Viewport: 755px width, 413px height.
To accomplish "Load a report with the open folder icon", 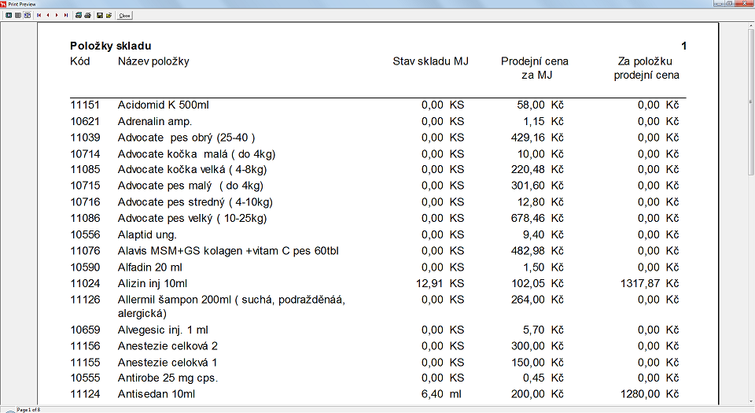I will pyautogui.click(x=109, y=16).
